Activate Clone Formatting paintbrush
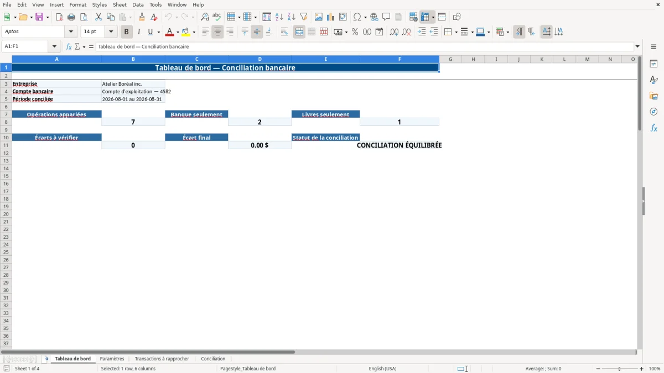Viewport: 664px width, 373px height. [x=142, y=17]
